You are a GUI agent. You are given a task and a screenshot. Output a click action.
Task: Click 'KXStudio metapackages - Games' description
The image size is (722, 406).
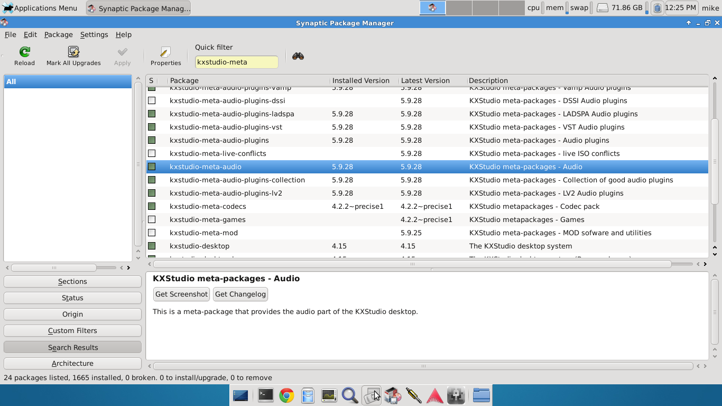tap(527, 219)
